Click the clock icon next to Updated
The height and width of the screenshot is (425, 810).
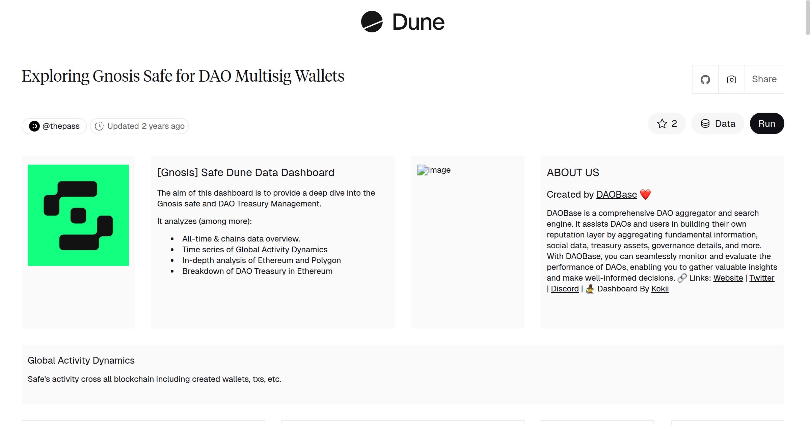tap(99, 126)
